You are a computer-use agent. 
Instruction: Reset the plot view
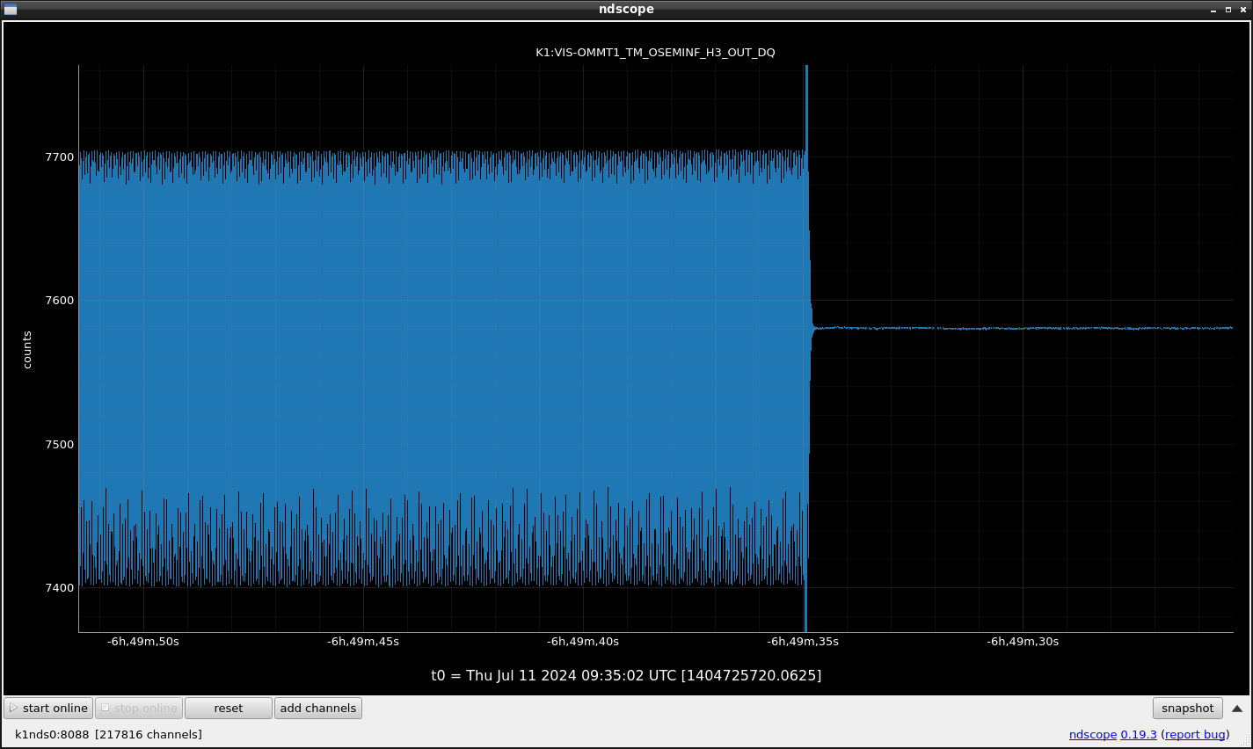pos(229,708)
